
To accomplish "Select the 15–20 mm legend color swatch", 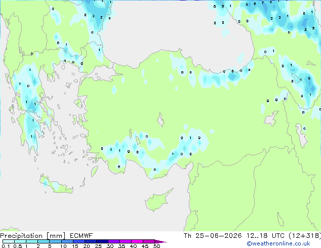I will click(78, 241).
